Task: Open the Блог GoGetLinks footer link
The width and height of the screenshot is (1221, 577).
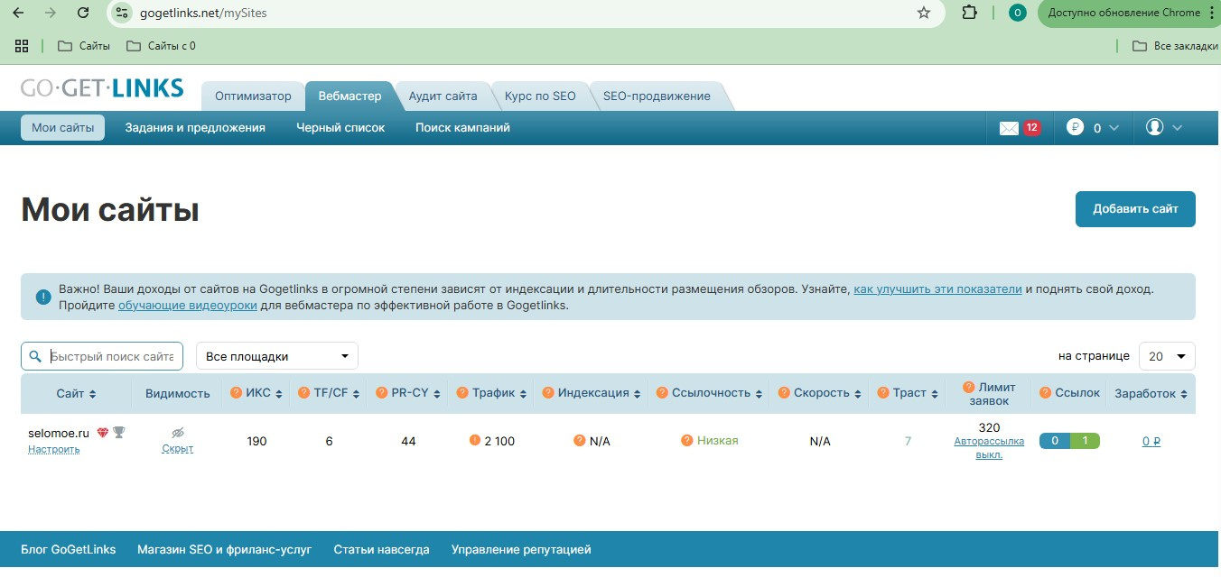Action: (x=68, y=549)
